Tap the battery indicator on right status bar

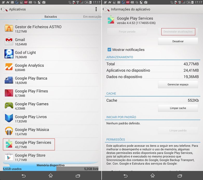click(x=190, y=2)
